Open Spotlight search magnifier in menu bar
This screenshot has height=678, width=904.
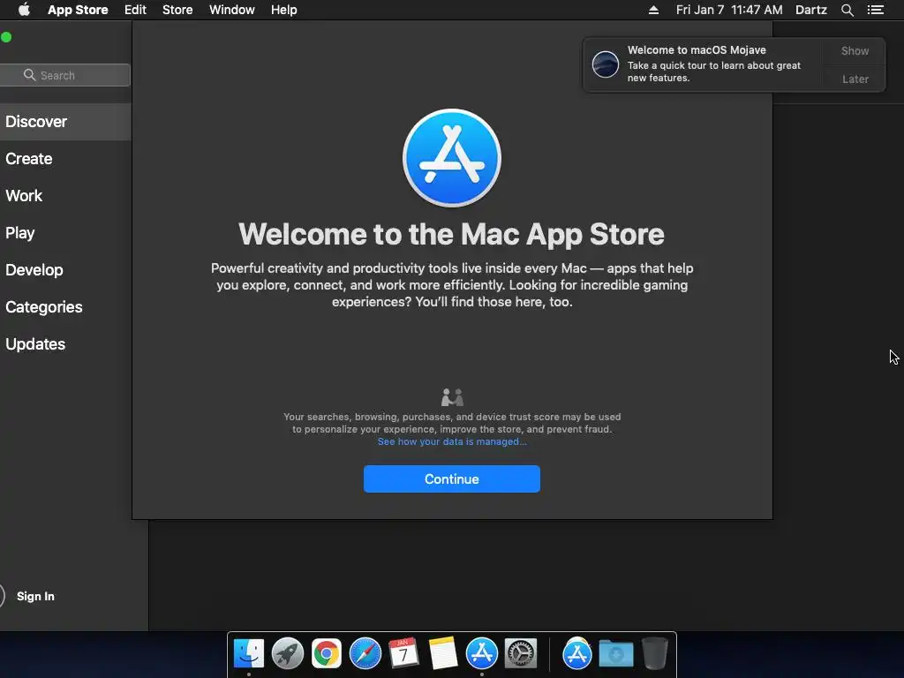(847, 10)
